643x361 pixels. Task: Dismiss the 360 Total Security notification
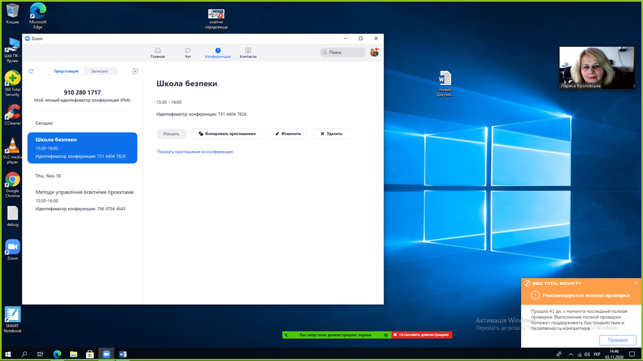(636, 284)
